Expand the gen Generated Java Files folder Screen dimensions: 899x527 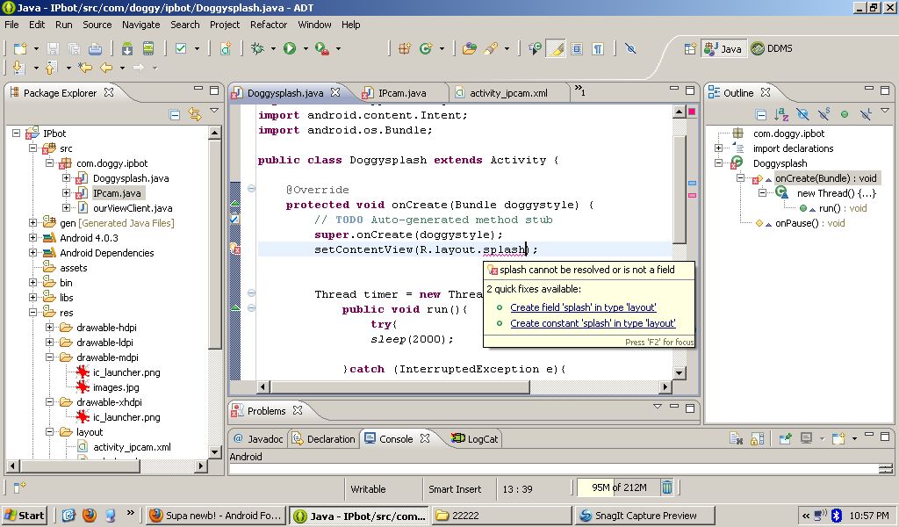[33, 223]
